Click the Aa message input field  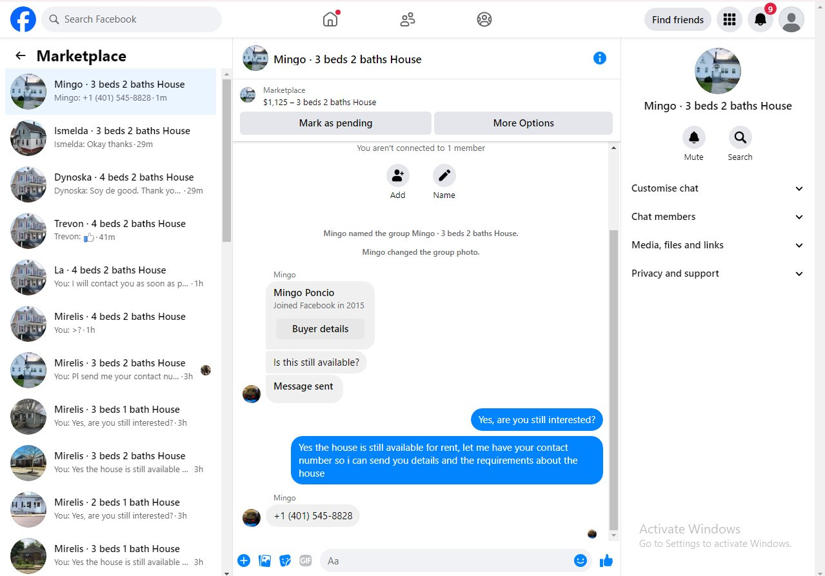click(448, 561)
